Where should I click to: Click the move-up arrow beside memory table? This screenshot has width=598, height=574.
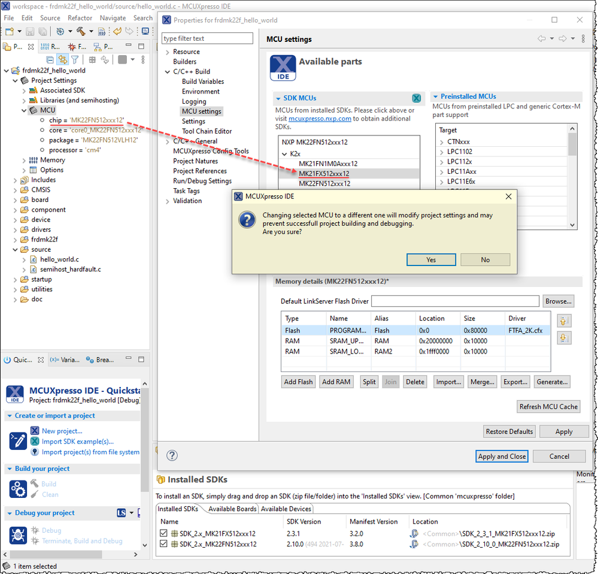pyautogui.click(x=564, y=321)
